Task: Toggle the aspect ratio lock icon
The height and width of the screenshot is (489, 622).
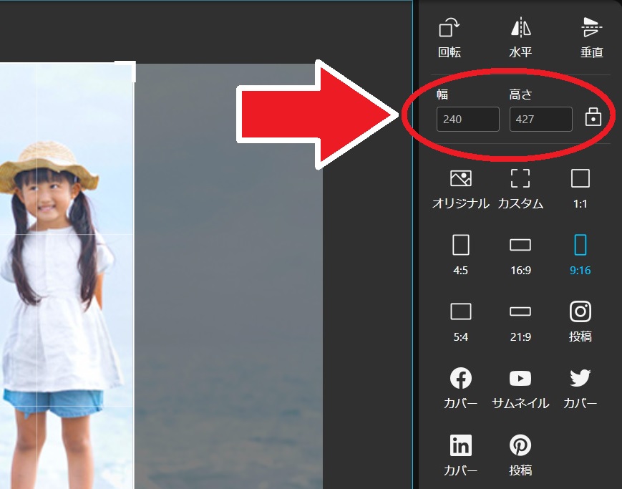Action: point(593,117)
